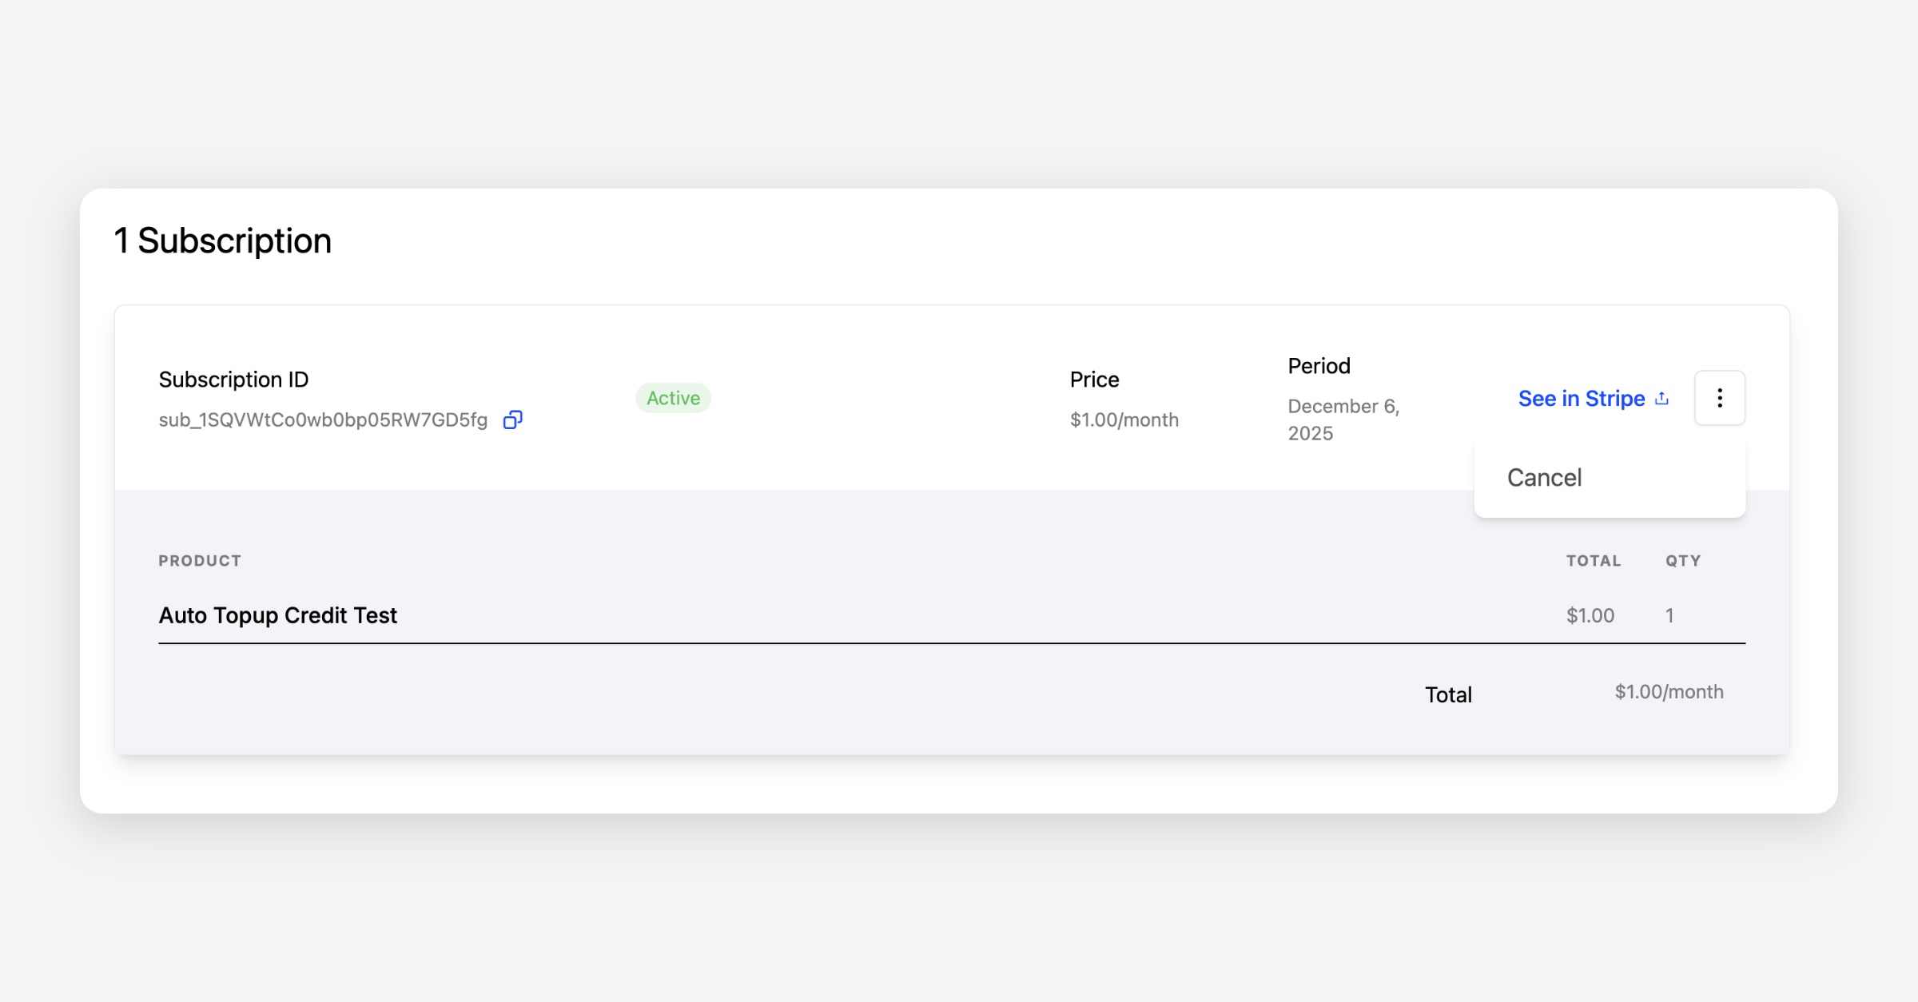Image resolution: width=1918 pixels, height=1002 pixels.
Task: Click the $1.00/month price value
Action: coord(1124,419)
